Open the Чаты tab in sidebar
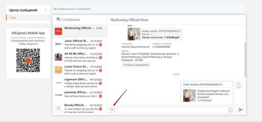 click(x=13, y=18)
